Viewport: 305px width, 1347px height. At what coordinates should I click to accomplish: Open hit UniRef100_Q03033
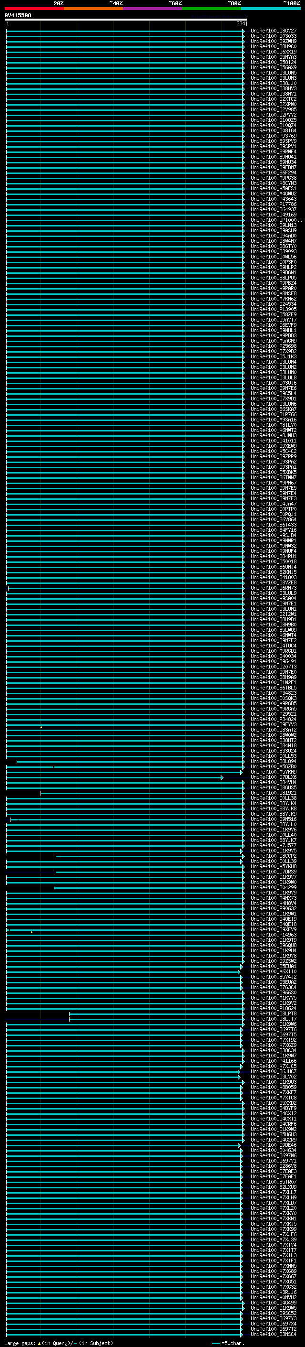(x=274, y=36)
